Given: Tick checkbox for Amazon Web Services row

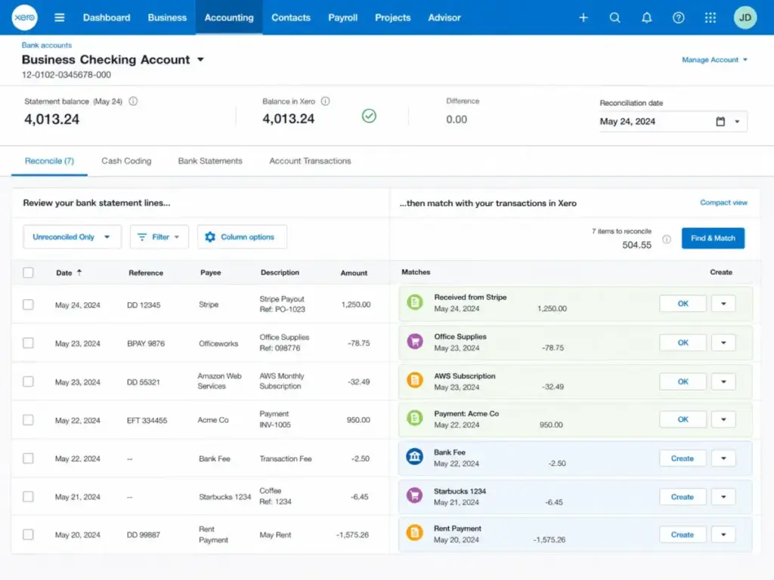Looking at the screenshot, I should (x=28, y=381).
